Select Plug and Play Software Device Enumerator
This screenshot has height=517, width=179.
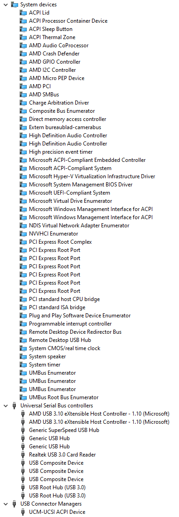79,316
